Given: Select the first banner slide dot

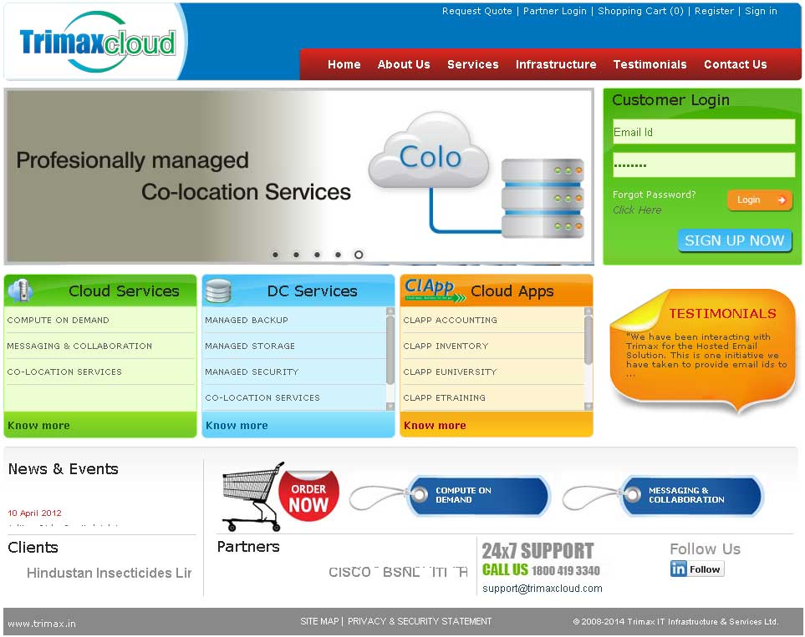Looking at the screenshot, I should coord(275,255).
